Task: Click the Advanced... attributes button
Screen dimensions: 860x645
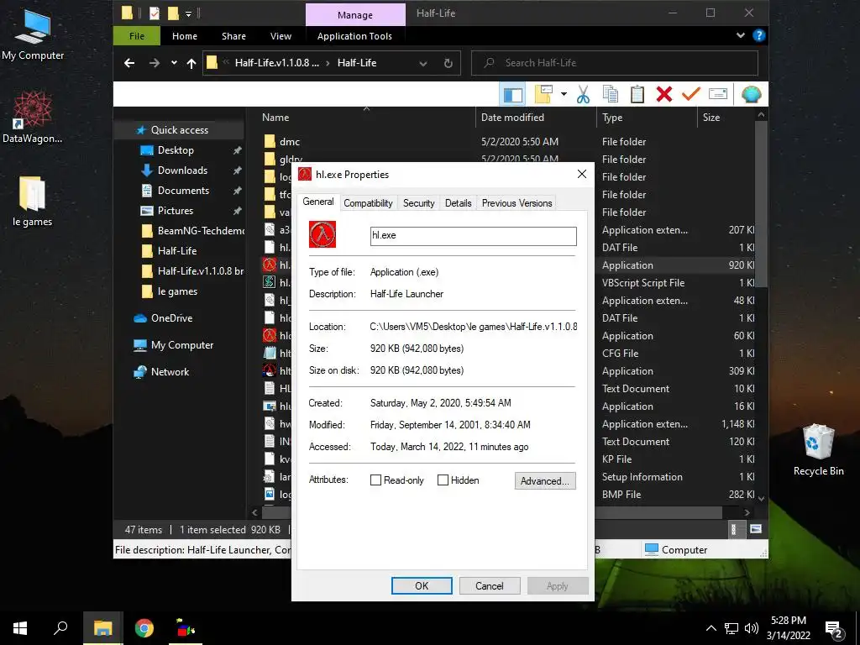Action: pos(545,481)
